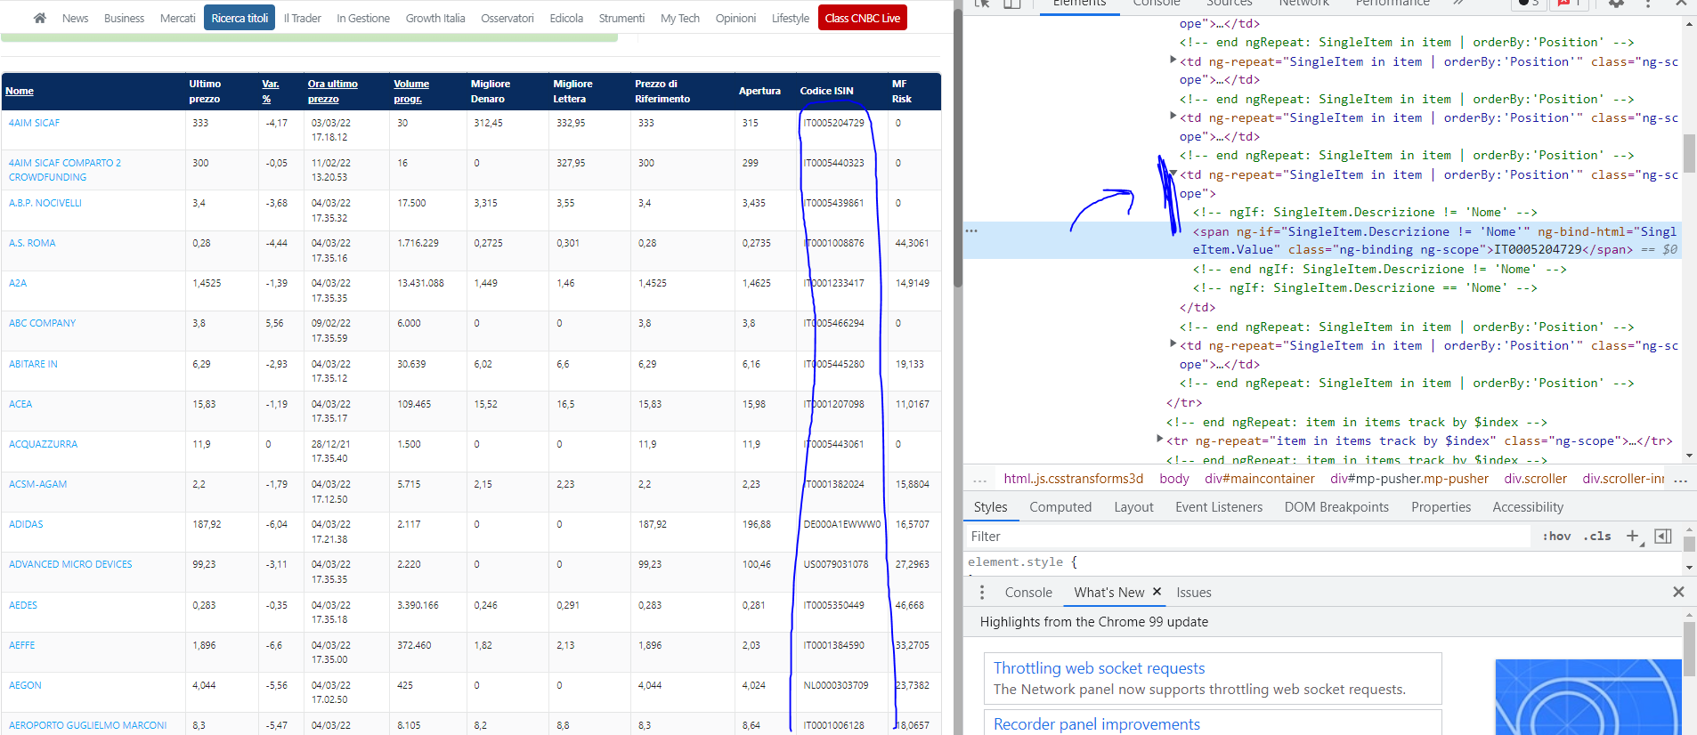Switch to the Layout pane tab

click(x=1133, y=507)
